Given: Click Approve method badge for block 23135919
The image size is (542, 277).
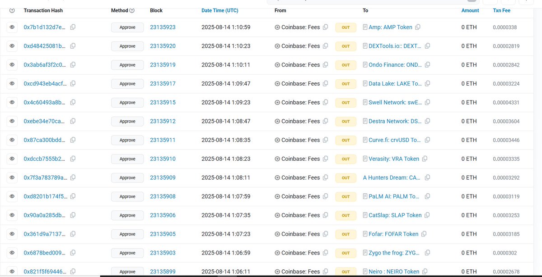Looking at the screenshot, I should 127,65.
